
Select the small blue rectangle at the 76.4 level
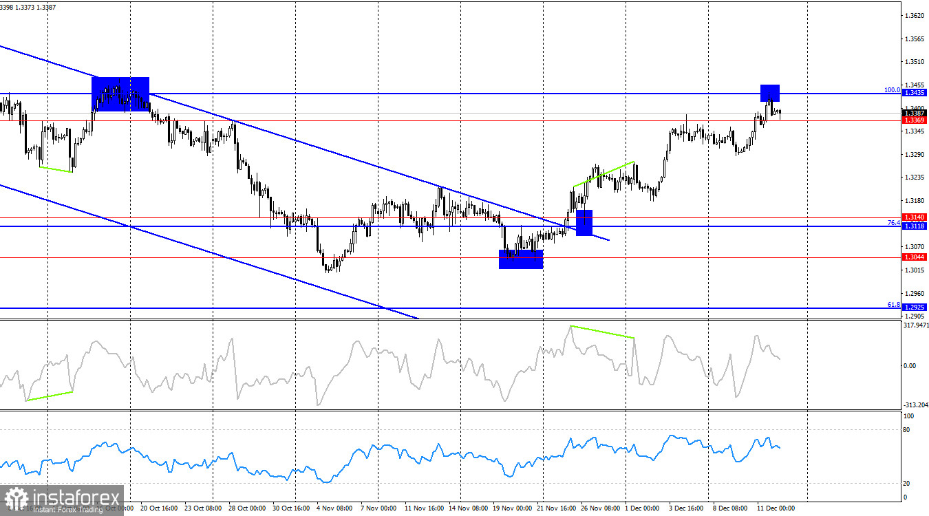point(584,222)
